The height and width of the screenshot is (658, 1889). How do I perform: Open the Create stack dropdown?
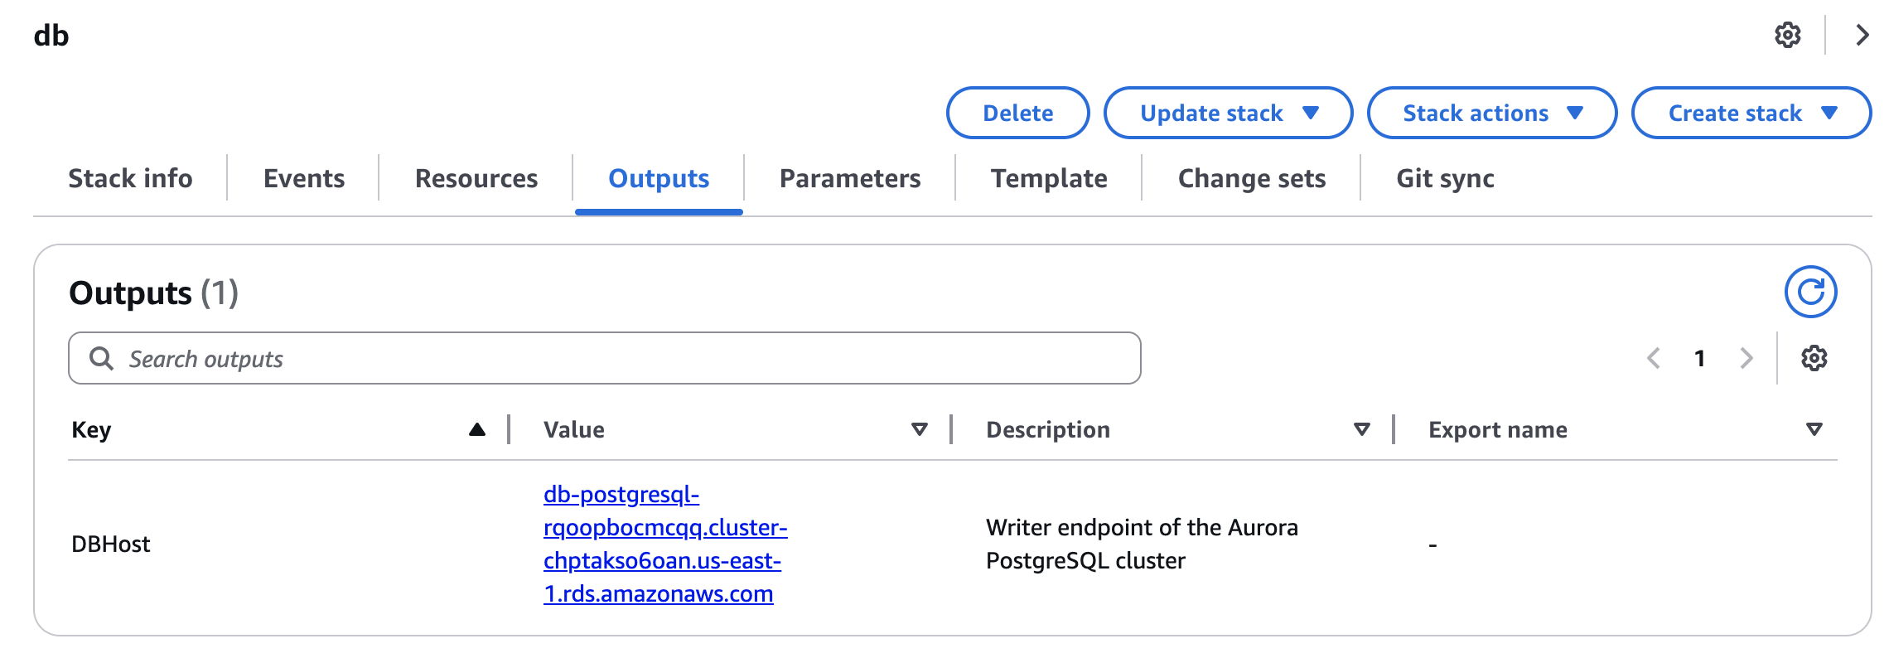click(1751, 113)
